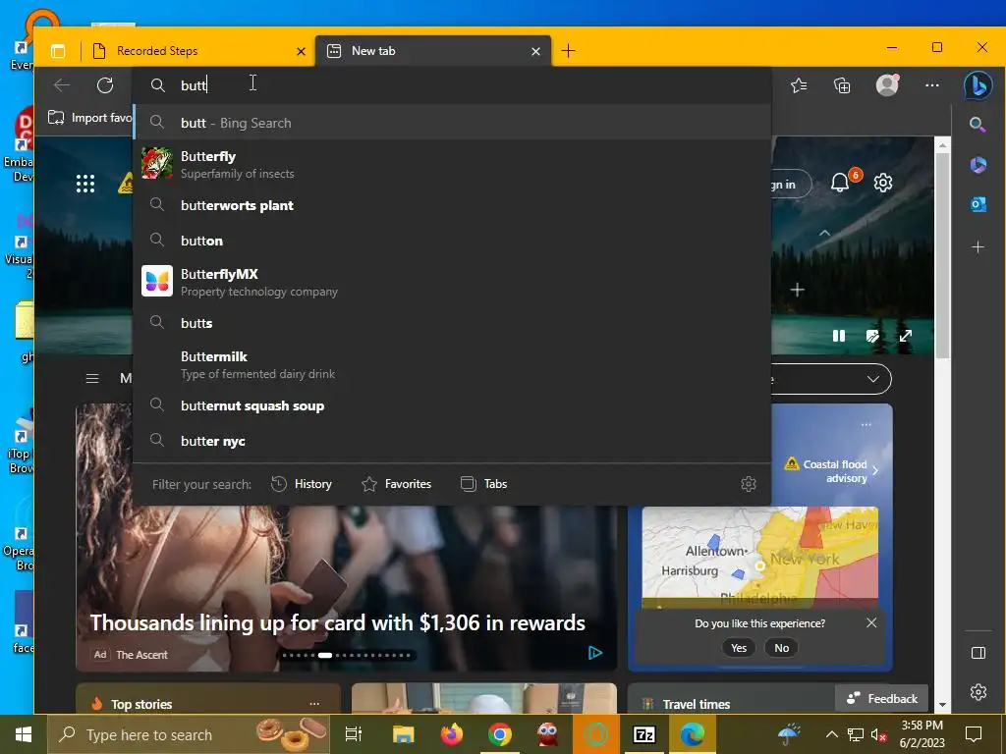Image resolution: width=1006 pixels, height=754 pixels.
Task: Choose the Buttermilk suggestion
Action: point(452,364)
